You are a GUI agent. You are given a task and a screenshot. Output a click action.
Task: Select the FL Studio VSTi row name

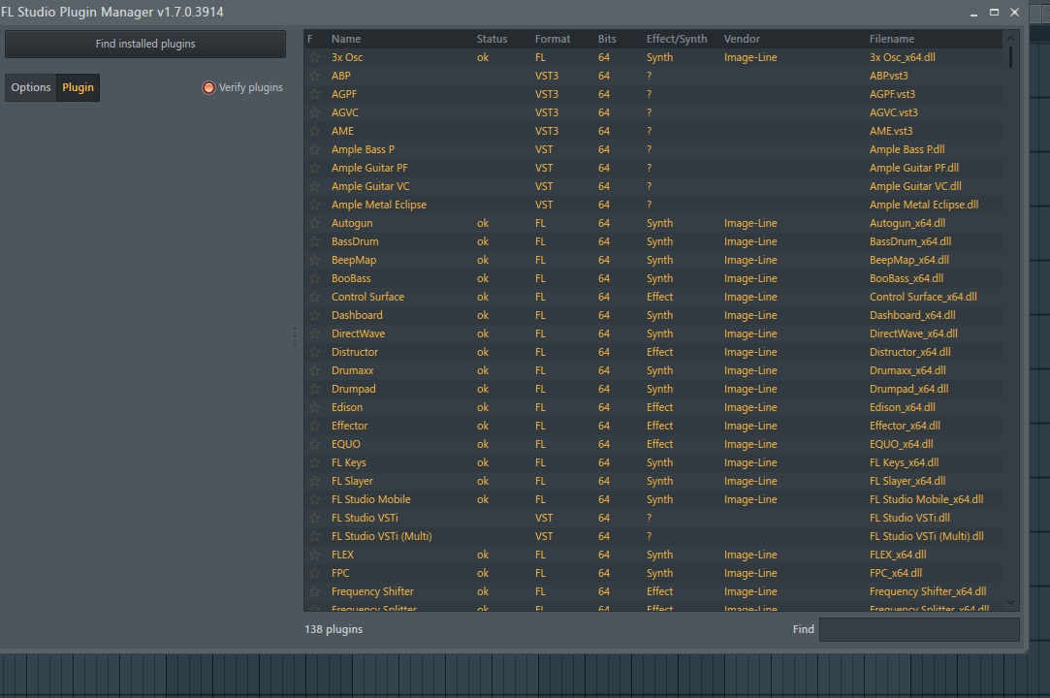365,518
